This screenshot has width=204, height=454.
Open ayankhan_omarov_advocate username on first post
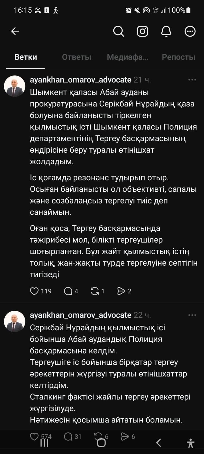coord(80,80)
